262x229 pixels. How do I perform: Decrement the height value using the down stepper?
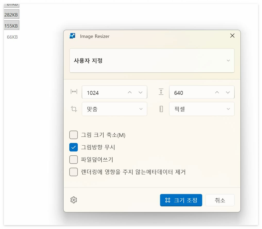[x=228, y=92]
